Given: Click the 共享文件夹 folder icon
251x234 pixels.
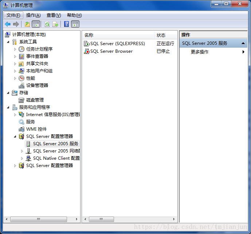Looking at the screenshot, I should click(x=21, y=64).
